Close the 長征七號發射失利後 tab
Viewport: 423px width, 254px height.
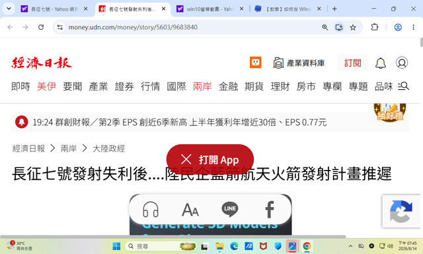(163, 9)
